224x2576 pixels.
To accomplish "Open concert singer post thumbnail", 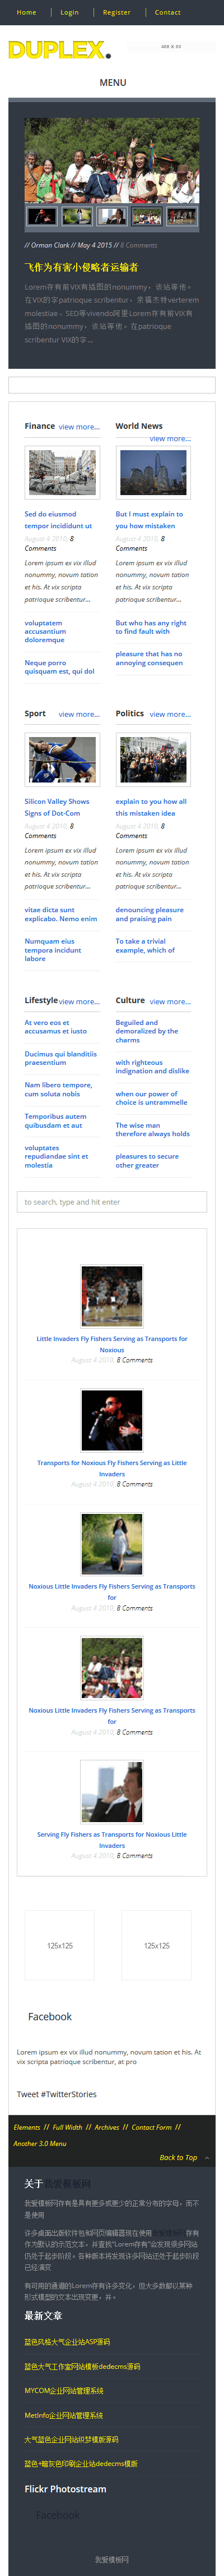I will click(111, 1420).
